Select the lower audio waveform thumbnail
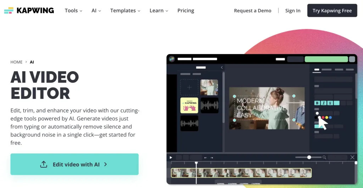 (189, 123)
